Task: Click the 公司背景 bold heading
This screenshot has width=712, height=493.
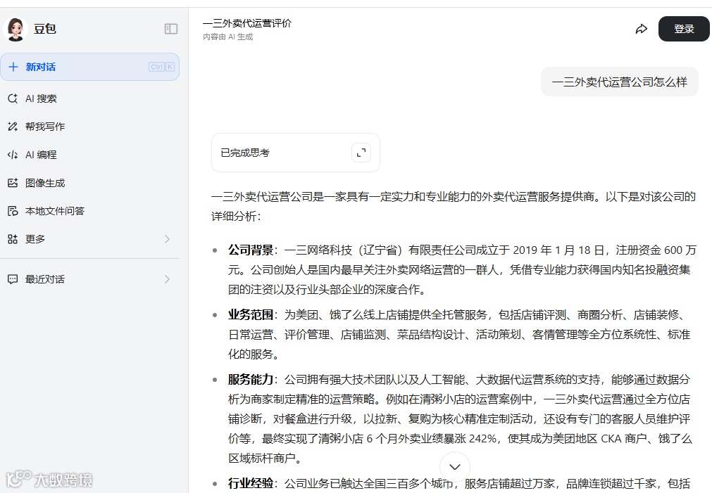Action: coord(251,250)
